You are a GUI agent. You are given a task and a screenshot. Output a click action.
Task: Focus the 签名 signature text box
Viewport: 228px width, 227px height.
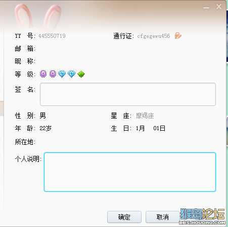(x=128, y=94)
